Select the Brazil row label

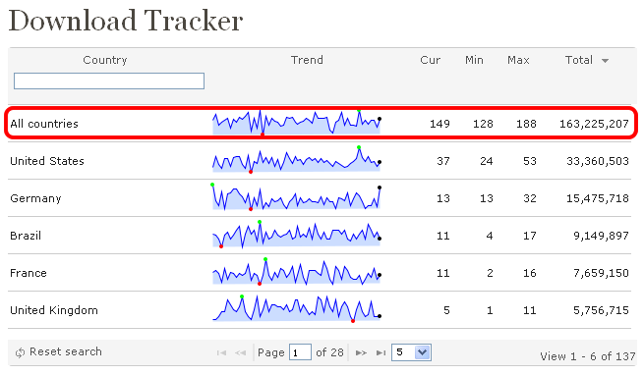coord(26,236)
